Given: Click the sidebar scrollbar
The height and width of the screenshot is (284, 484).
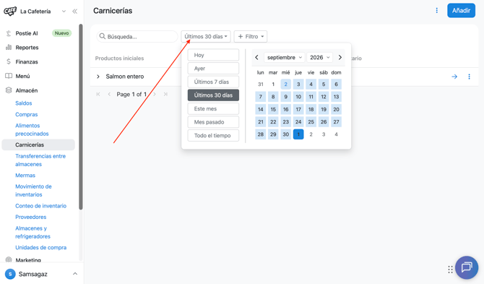Looking at the screenshot, I should point(81,117).
